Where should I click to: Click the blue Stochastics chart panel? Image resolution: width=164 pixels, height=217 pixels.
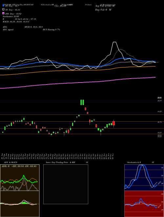pyautogui.click(x=144, y=178)
